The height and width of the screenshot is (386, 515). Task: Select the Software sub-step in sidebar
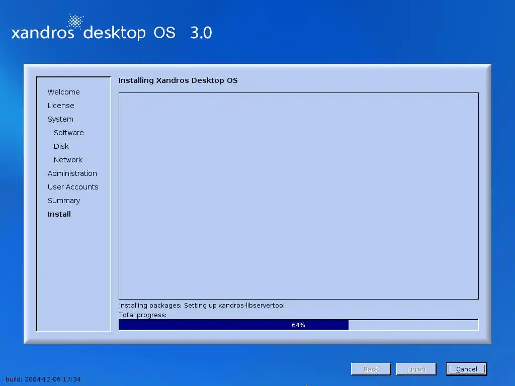(68, 133)
